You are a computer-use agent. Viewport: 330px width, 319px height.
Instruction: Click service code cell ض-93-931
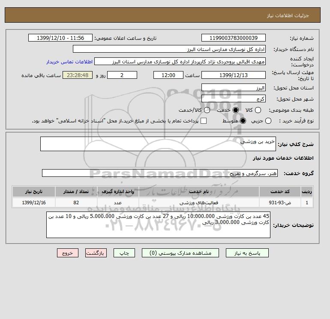pyautogui.click(x=280, y=203)
